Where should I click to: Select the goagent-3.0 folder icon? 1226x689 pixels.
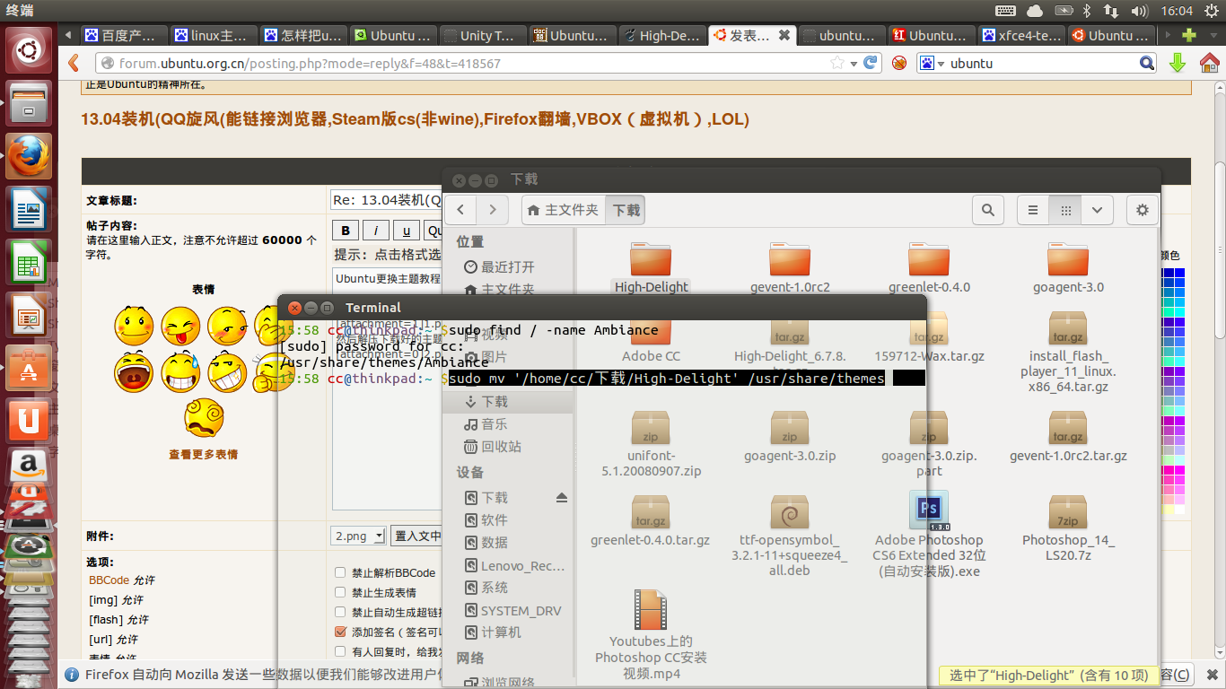tap(1068, 260)
